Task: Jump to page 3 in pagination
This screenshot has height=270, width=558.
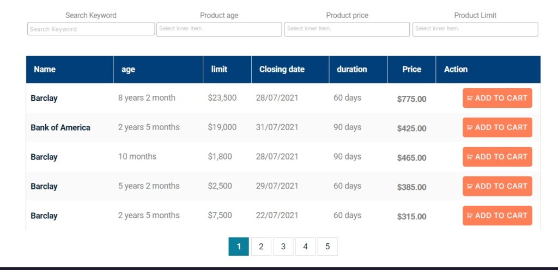Action: point(283,247)
